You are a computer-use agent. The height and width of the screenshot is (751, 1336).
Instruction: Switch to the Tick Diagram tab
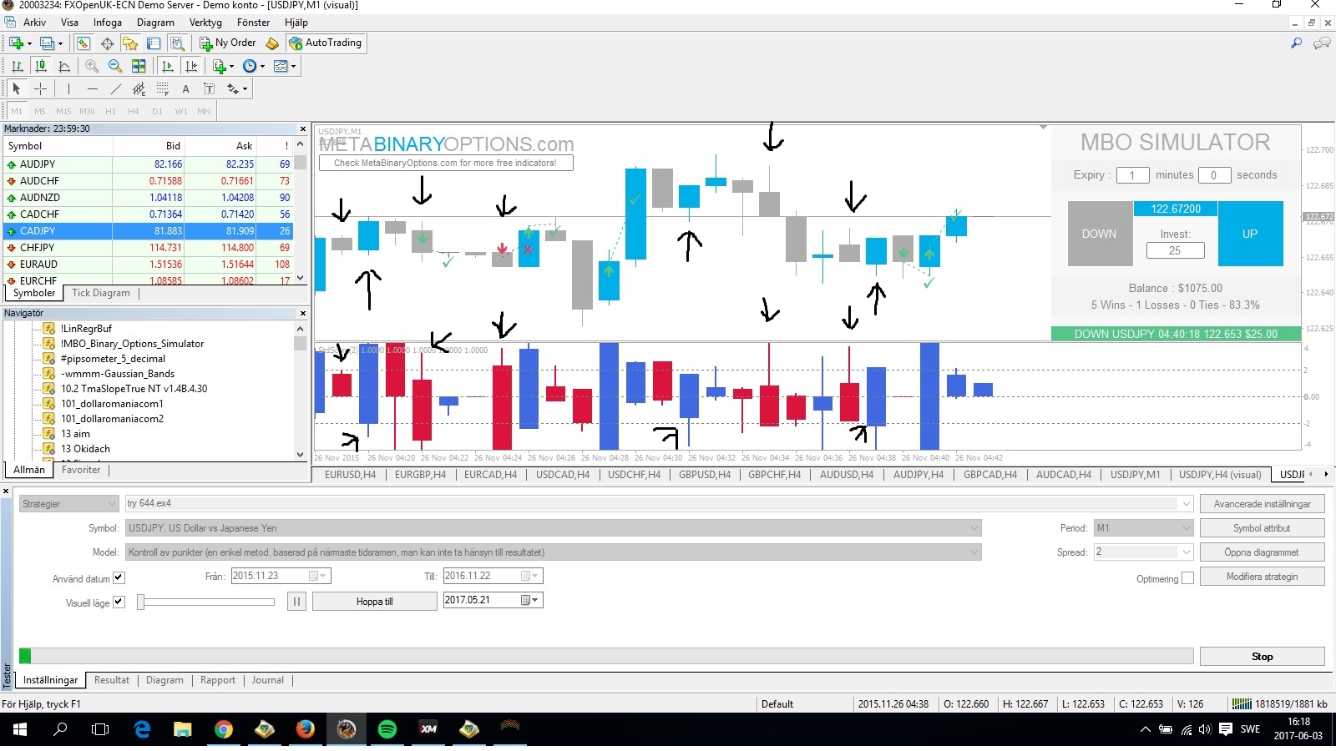coord(101,293)
